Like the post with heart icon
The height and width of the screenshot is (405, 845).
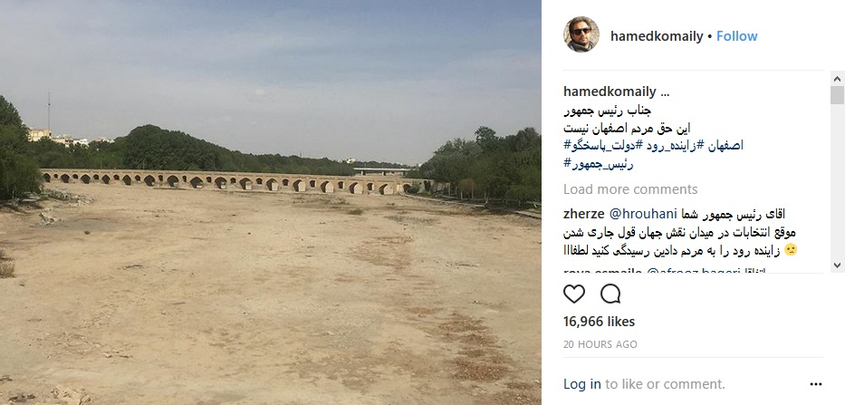(x=574, y=294)
